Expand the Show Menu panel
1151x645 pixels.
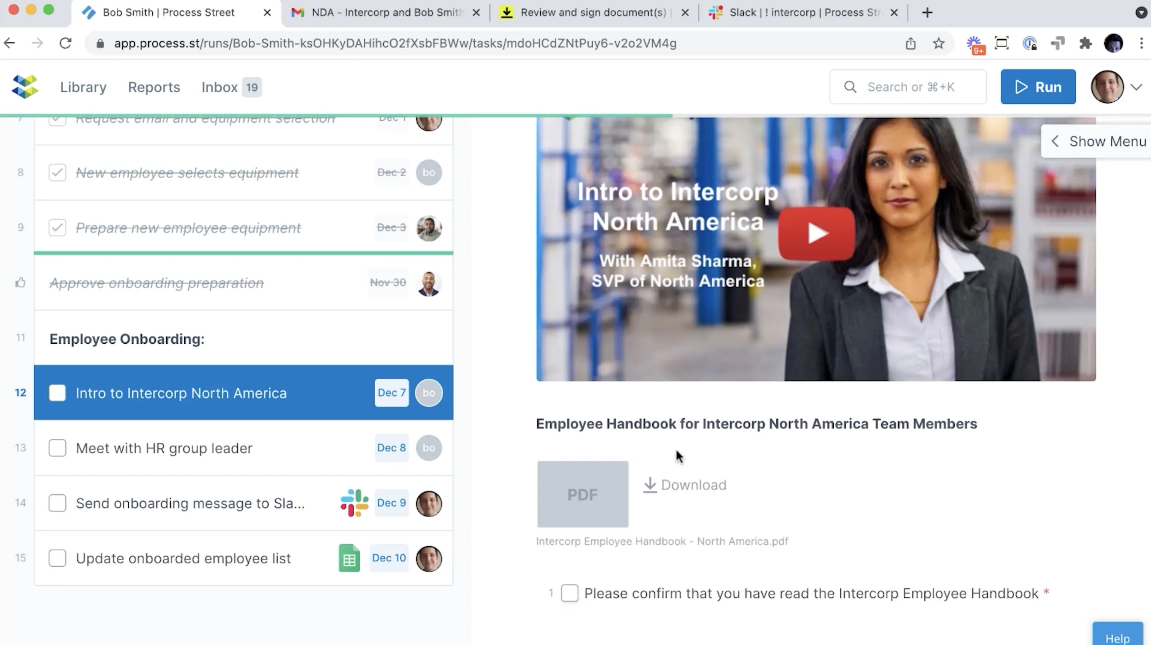(x=1097, y=141)
